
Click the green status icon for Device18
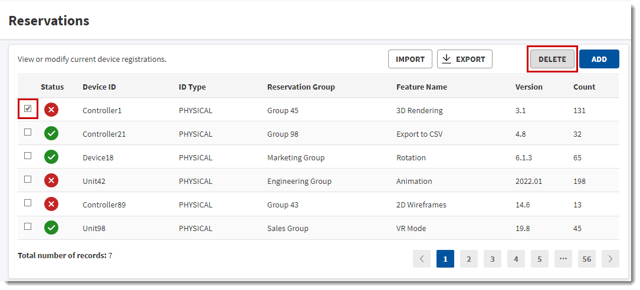pos(51,157)
